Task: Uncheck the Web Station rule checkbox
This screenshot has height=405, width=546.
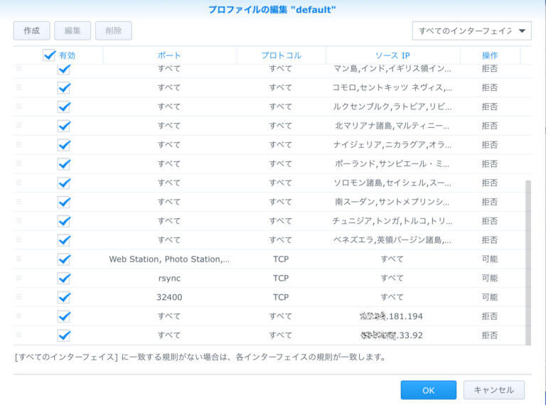Action: [64, 259]
